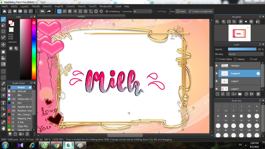Open Google Chrome from taskbar

click(x=56, y=145)
